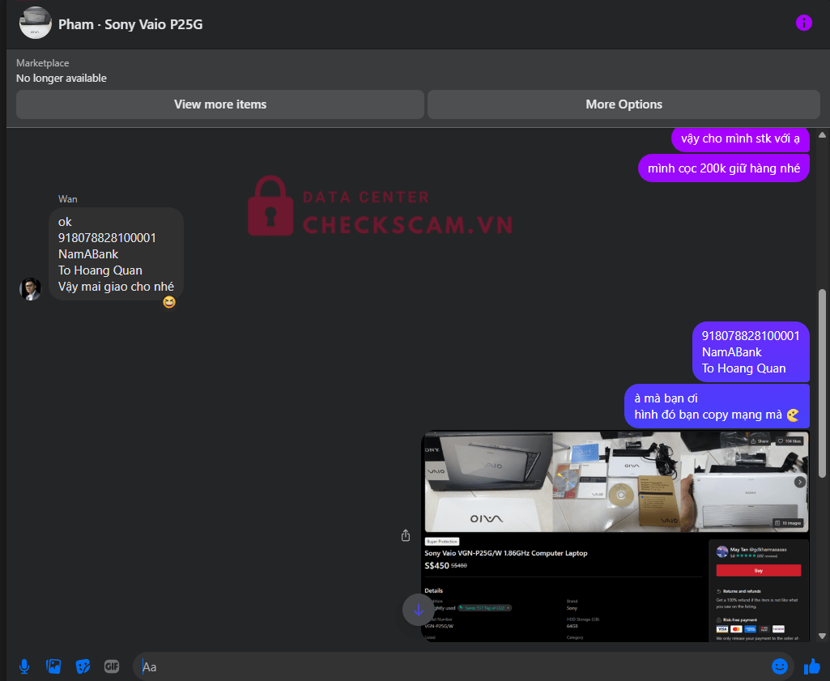Click message 'vậy cho mình stk với ạ'
This screenshot has width=830, height=681.
tap(740, 138)
